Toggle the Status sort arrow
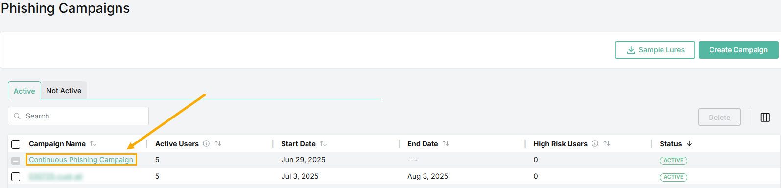 pyautogui.click(x=689, y=144)
